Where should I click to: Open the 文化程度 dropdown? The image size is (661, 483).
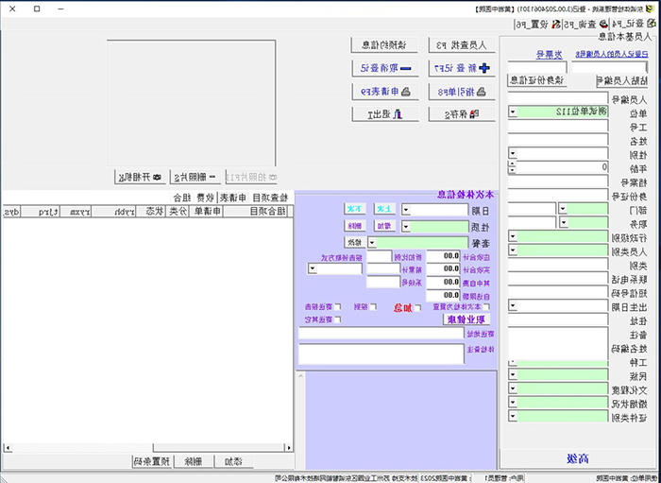point(514,388)
